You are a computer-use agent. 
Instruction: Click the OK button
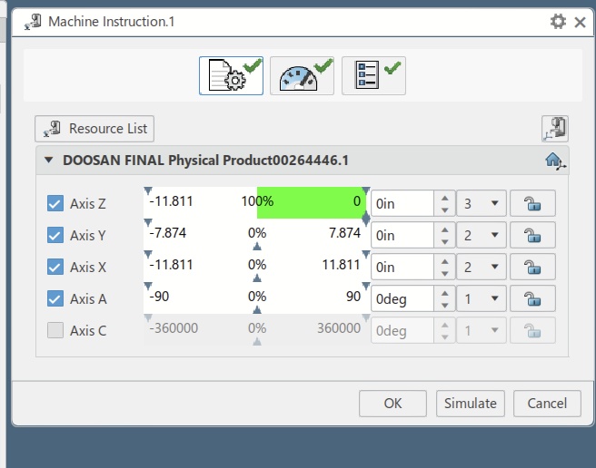coord(392,403)
